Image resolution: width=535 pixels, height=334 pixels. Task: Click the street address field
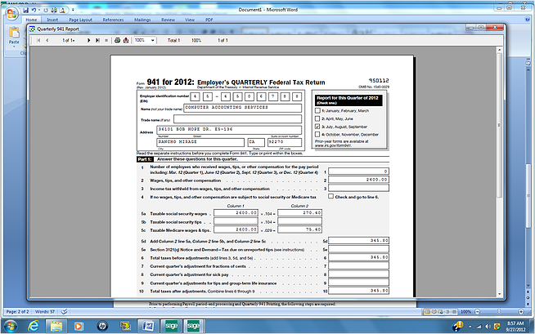point(229,130)
